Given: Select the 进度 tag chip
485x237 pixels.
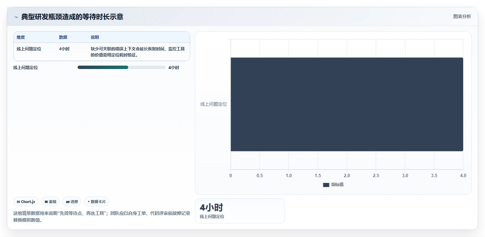Looking at the screenshot, I should pyautogui.click(x=72, y=202).
